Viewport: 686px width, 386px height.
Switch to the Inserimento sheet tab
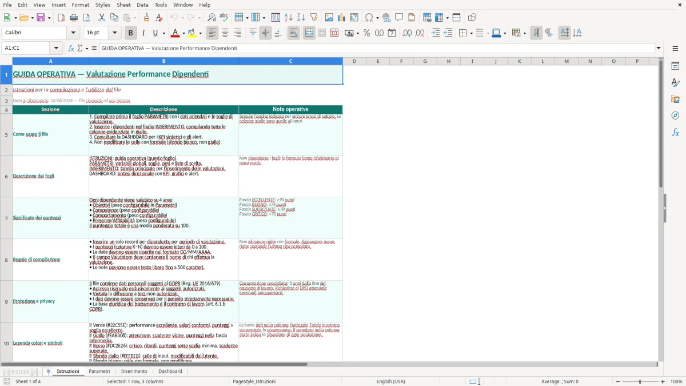134,371
